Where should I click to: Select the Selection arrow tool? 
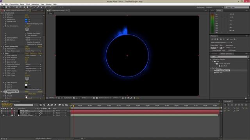coord(3,7)
